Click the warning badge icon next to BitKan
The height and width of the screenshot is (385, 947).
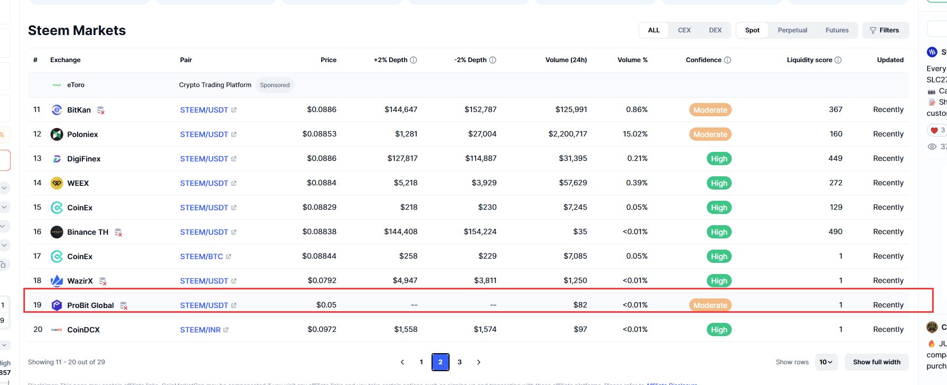click(100, 110)
